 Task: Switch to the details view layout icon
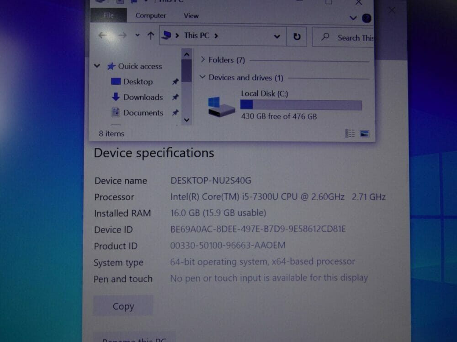350,134
